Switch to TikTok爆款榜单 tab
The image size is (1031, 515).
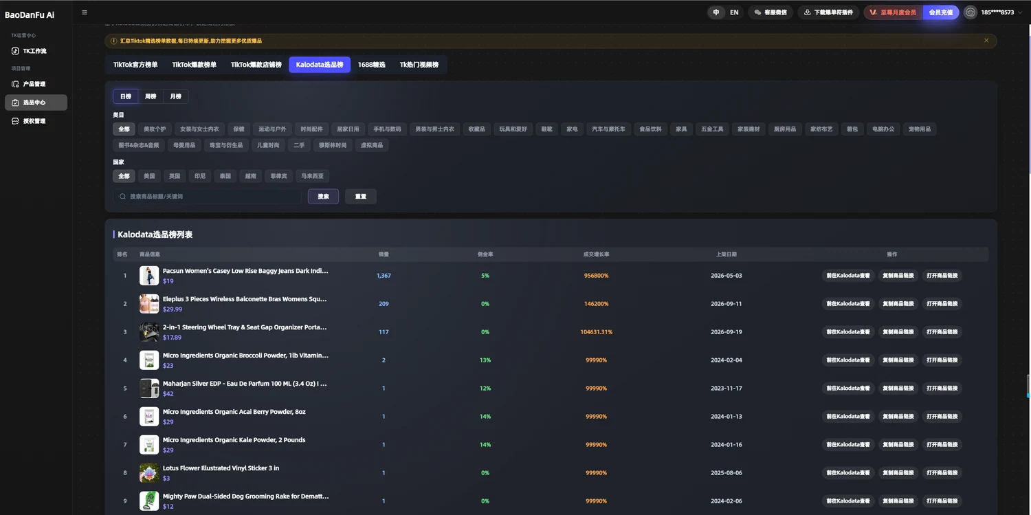tap(194, 65)
